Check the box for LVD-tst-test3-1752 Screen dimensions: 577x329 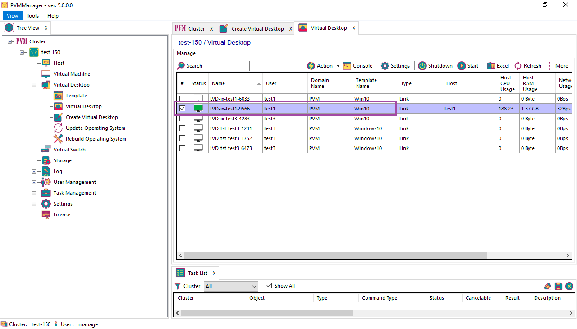[x=183, y=138]
